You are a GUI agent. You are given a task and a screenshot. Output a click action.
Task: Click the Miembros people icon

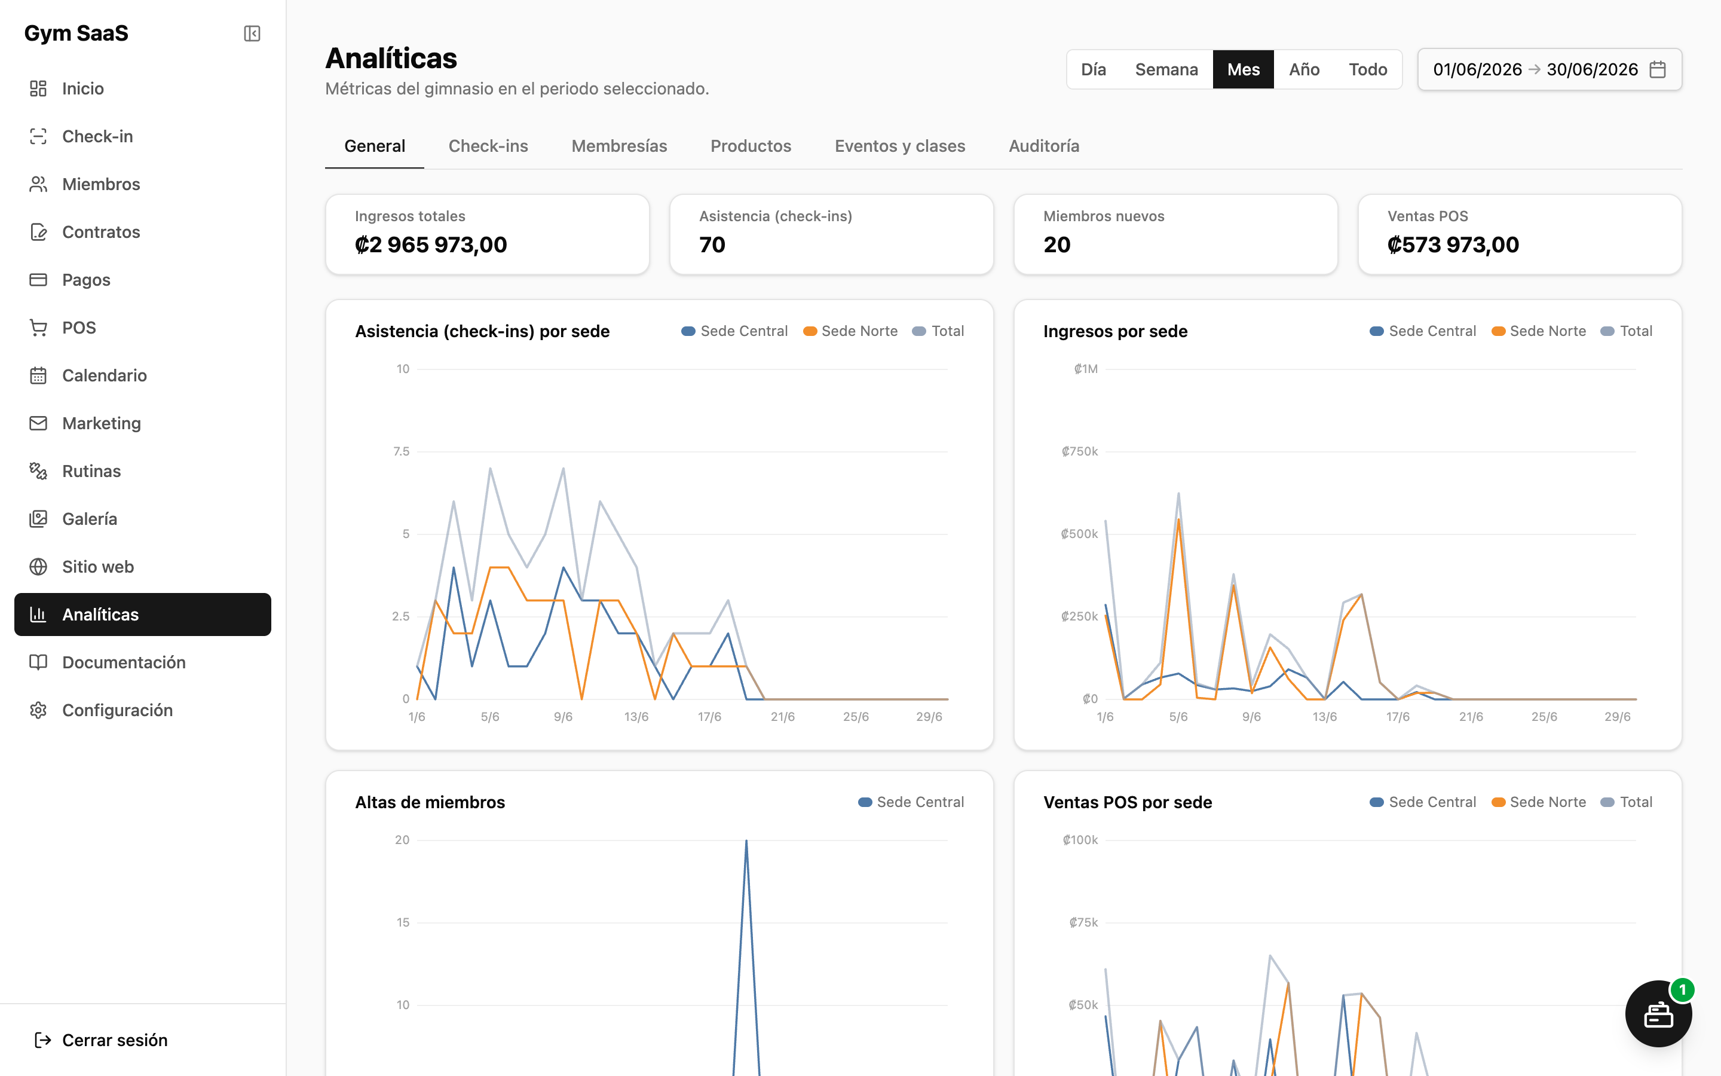38,184
